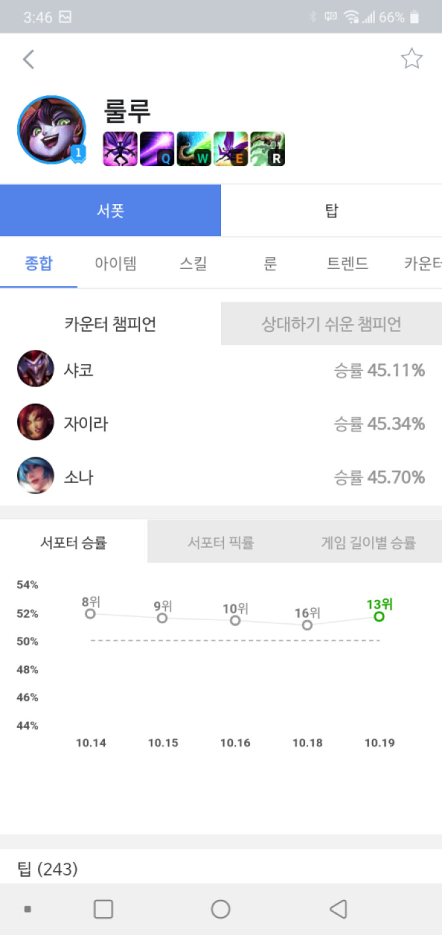Open counter champion 샤코 row
Viewport: 442px width, 935px height.
coord(221,369)
